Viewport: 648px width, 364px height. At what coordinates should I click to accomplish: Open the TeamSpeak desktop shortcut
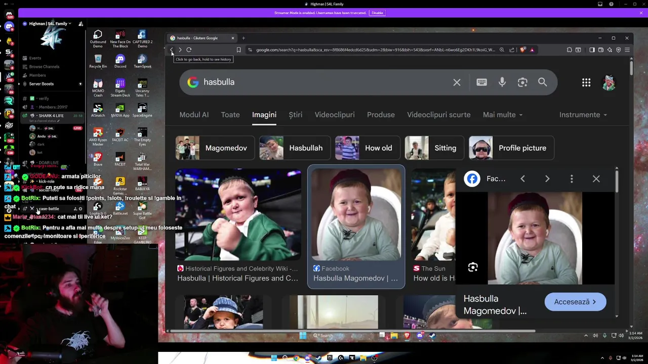[142, 62]
